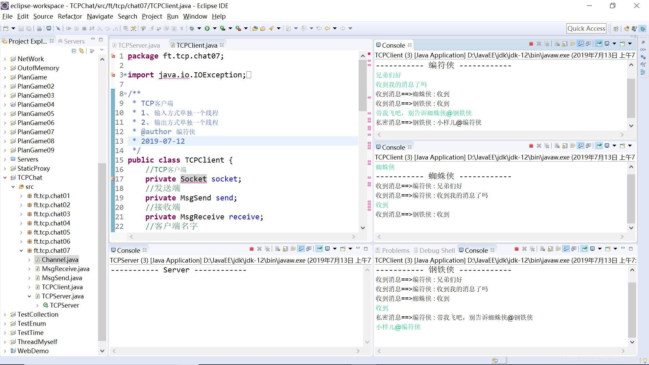
Task: Select MsgReceive.java in the project tree
Action: coord(65,269)
